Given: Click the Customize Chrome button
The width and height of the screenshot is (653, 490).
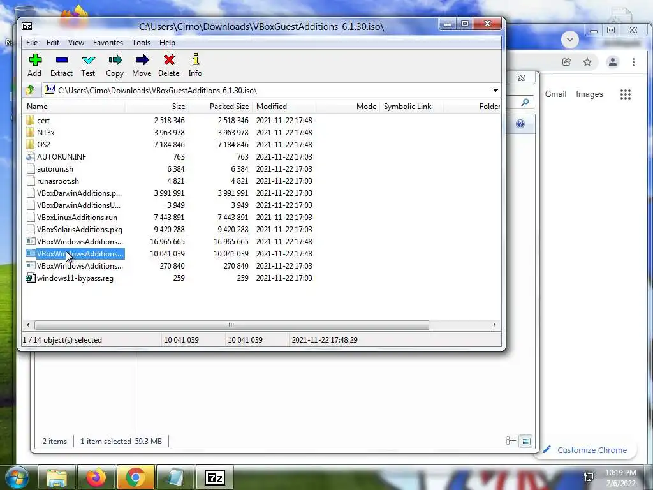Looking at the screenshot, I should tap(587, 450).
